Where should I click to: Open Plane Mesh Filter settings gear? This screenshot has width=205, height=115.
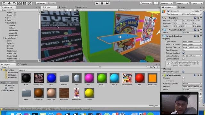[201, 30]
